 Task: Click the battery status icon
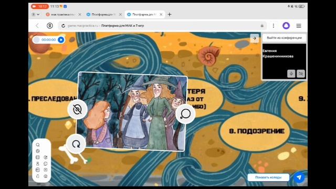[x=301, y=6]
